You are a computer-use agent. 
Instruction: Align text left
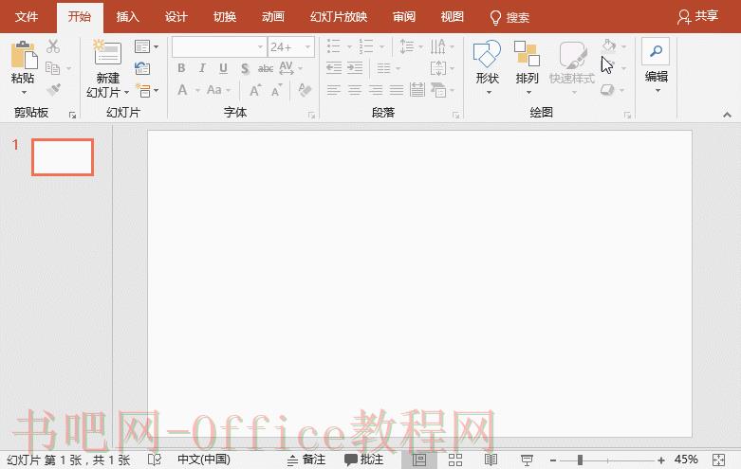click(334, 90)
